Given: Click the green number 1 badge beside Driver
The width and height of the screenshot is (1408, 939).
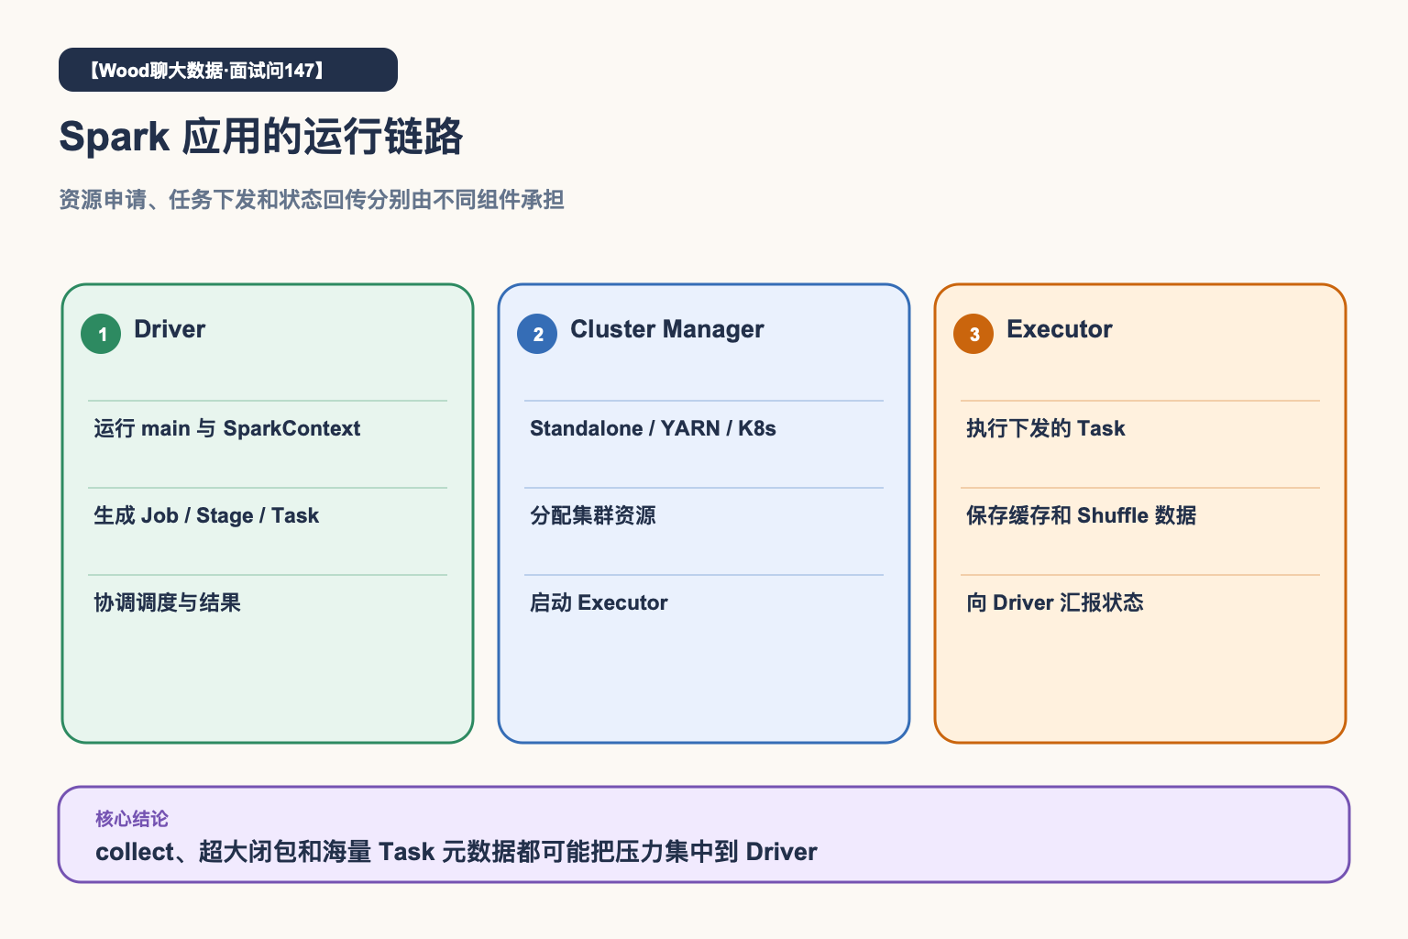Looking at the screenshot, I should tap(101, 334).
